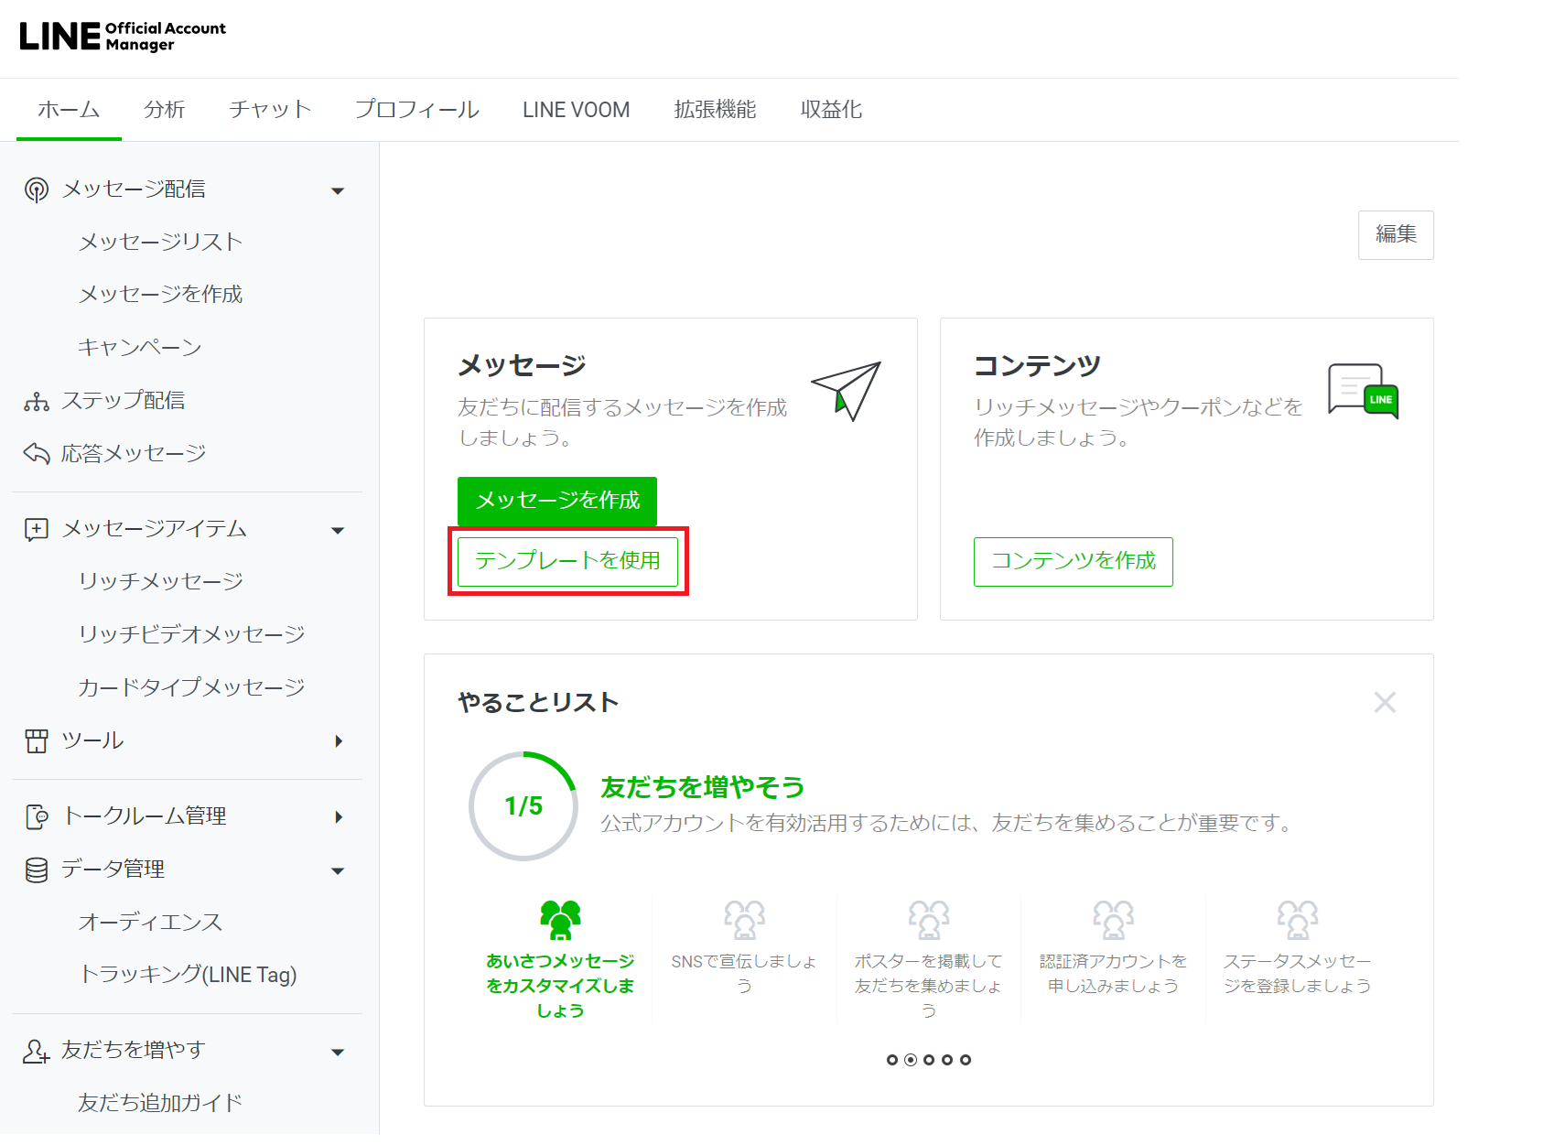Screen dimensions: 1543x1145
Task: Click the 認証済アカウント friends icon
Action: [x=1113, y=919]
